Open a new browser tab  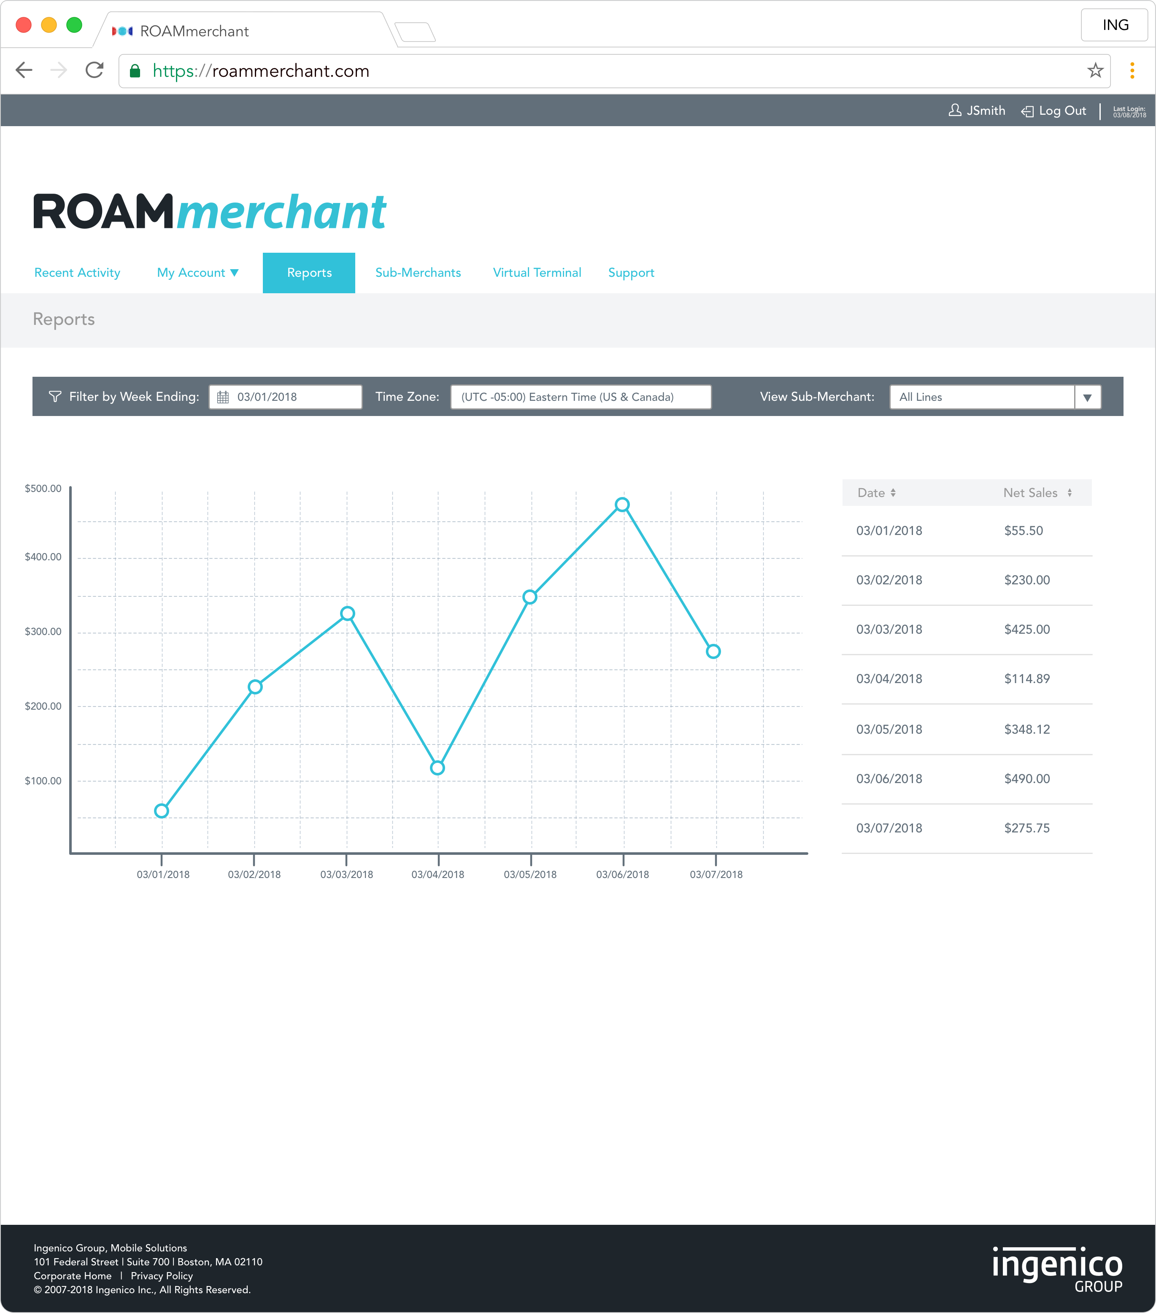(415, 32)
